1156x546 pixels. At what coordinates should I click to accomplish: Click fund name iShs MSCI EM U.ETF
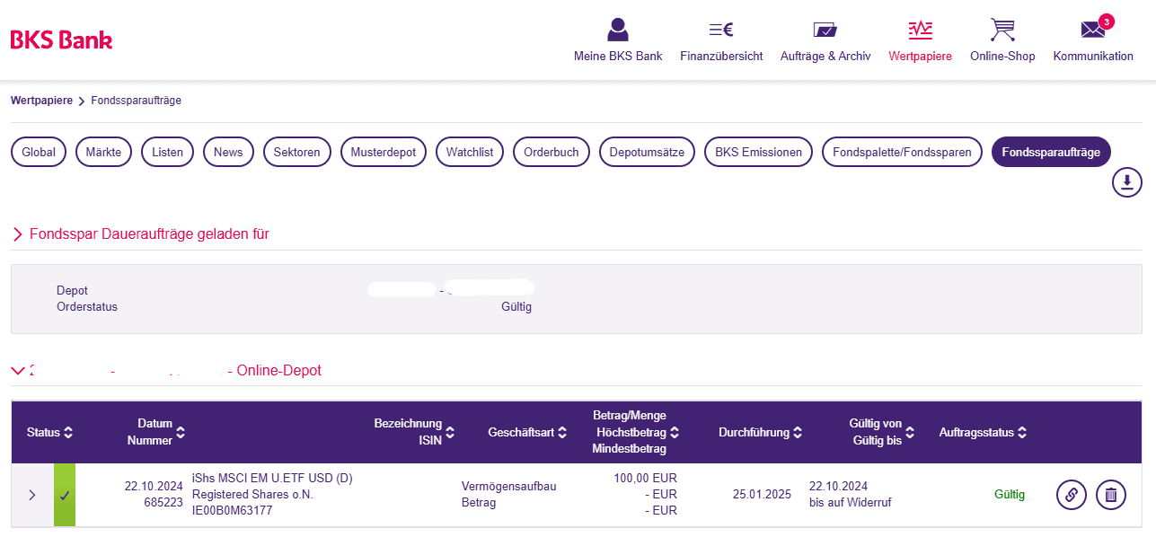pyautogui.click(x=272, y=479)
